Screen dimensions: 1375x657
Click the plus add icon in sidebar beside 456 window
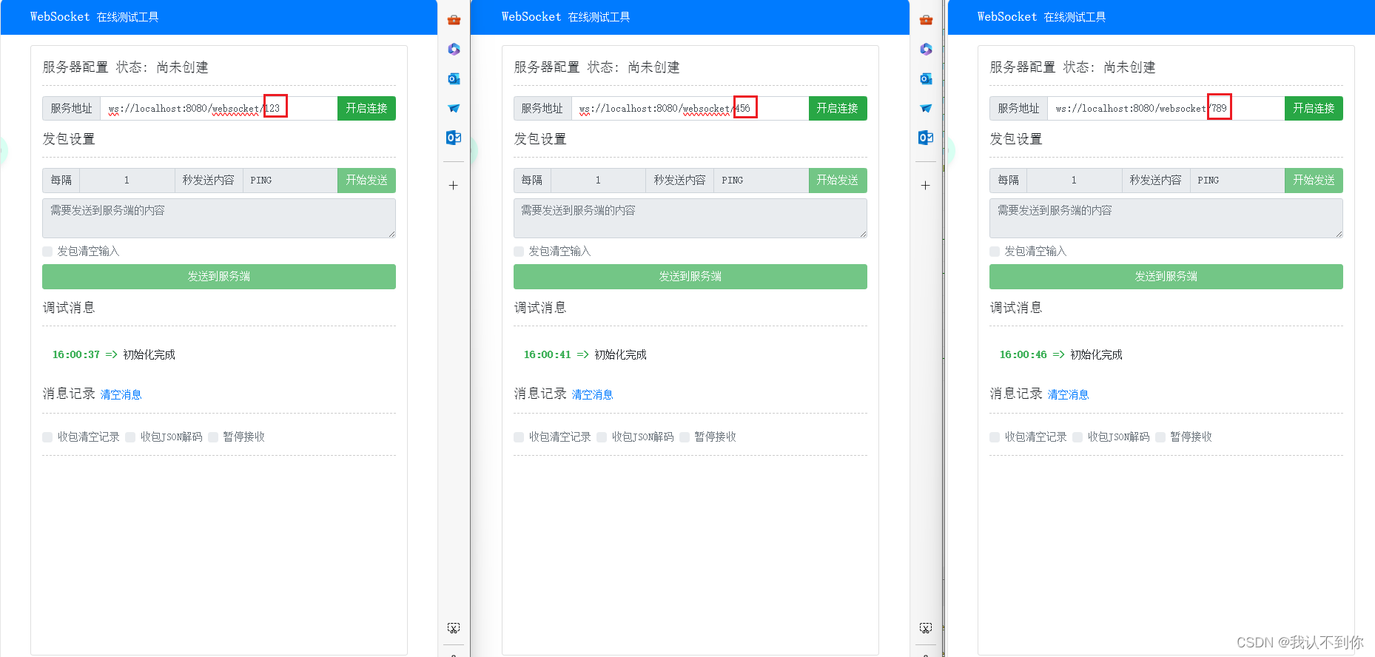926,185
